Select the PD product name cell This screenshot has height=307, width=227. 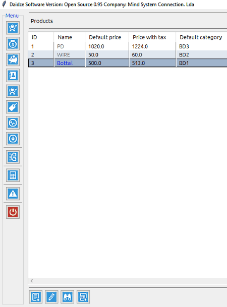tap(70, 46)
